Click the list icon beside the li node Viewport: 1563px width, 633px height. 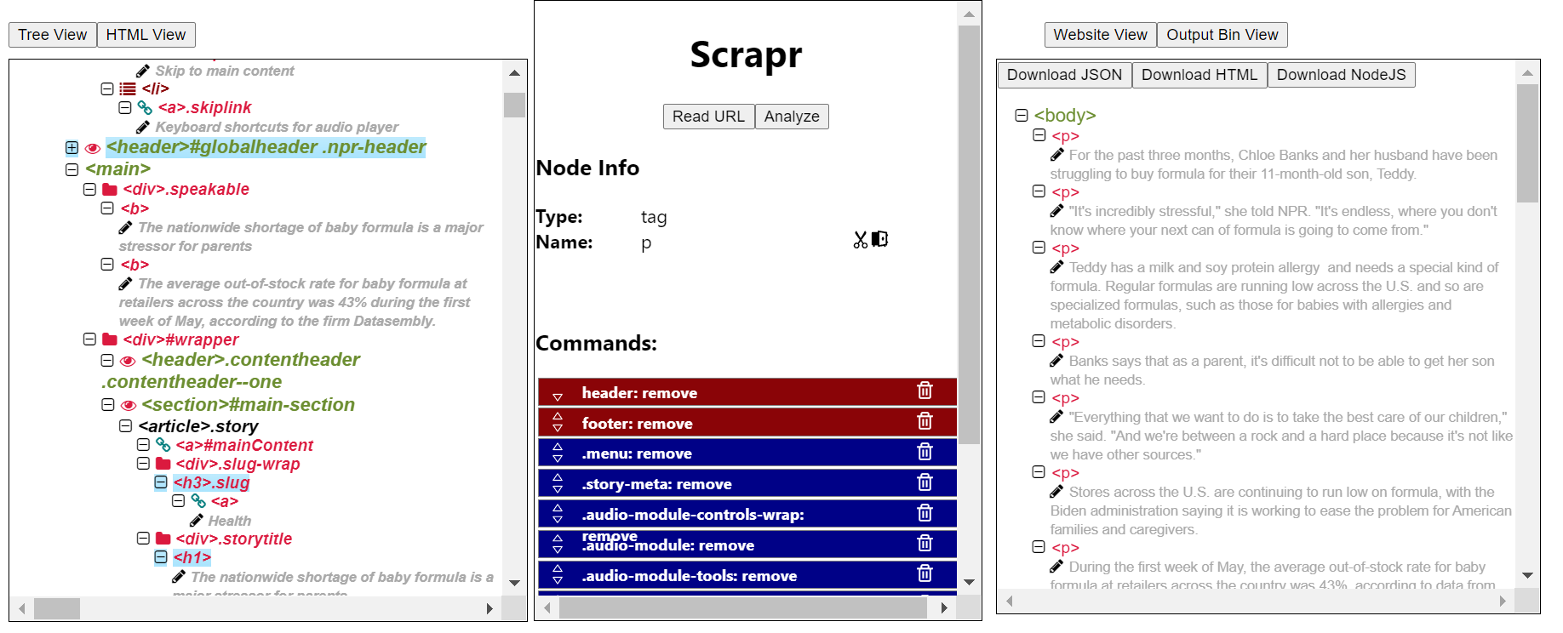(x=127, y=88)
